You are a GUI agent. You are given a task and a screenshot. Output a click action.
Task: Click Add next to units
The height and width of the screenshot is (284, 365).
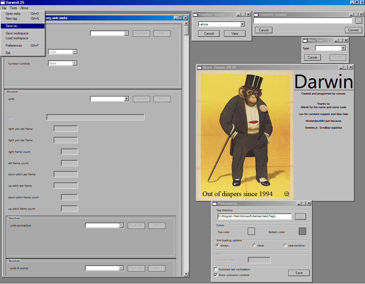pos(162,99)
